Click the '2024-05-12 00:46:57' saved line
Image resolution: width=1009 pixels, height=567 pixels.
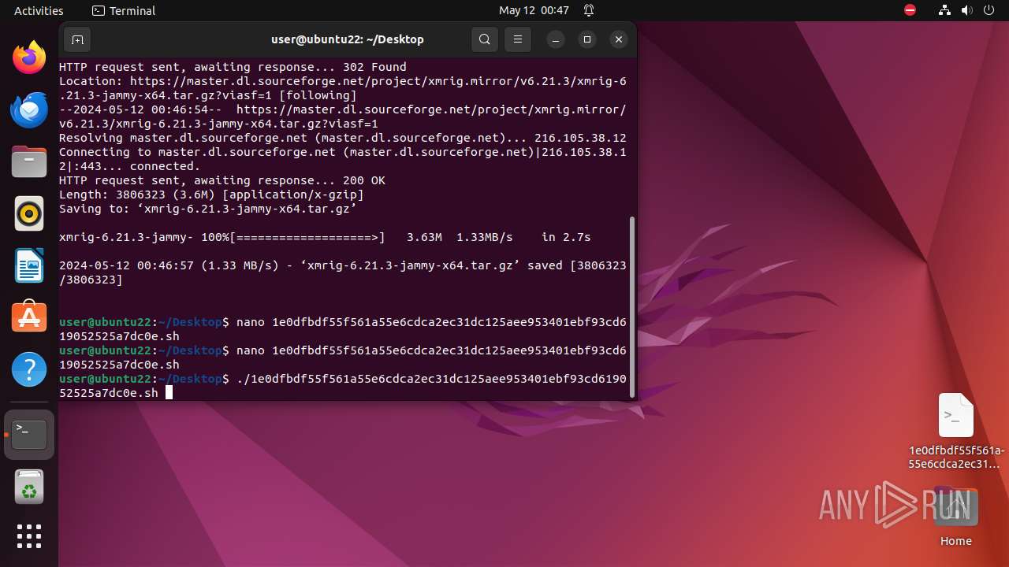(x=343, y=272)
